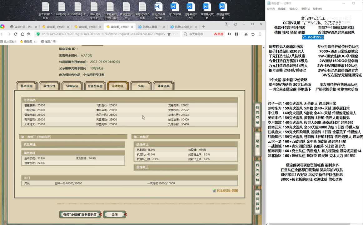
Task: Click the toolbar refresh-sync icon
Action: point(229,34)
